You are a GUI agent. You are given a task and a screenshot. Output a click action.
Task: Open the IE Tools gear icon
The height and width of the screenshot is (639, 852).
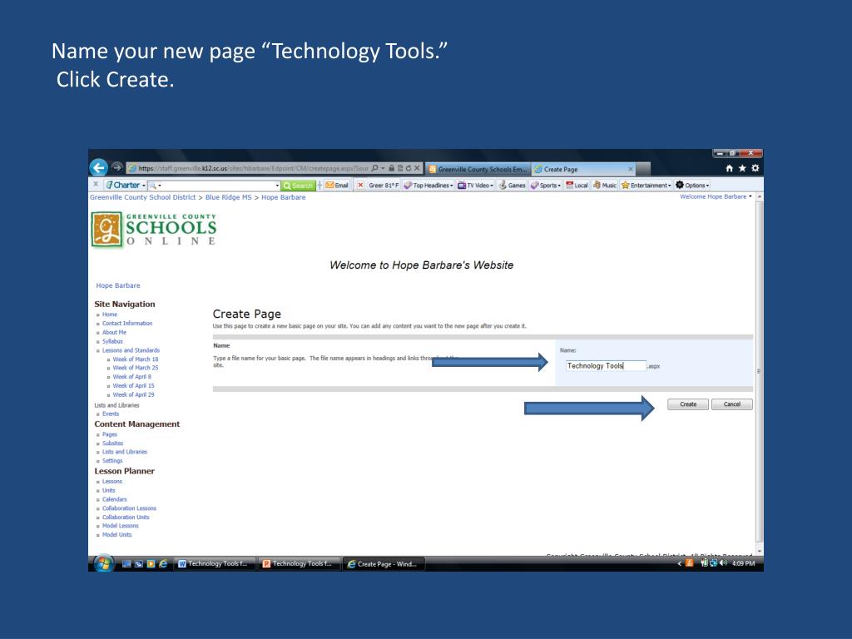754,169
